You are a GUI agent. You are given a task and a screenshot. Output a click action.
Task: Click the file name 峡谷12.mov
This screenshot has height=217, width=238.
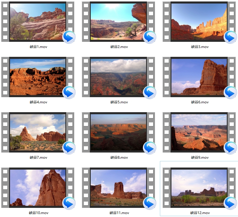pos(200,213)
